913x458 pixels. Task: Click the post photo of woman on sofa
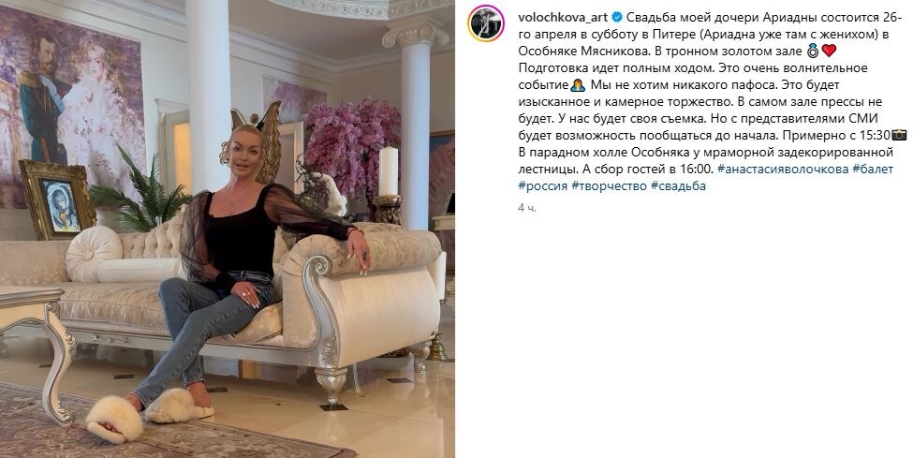coord(228,229)
